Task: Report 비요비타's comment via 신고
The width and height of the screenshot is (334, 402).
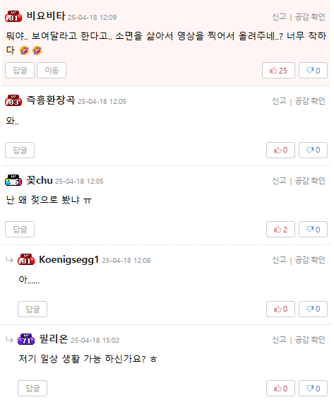Action: (x=279, y=17)
